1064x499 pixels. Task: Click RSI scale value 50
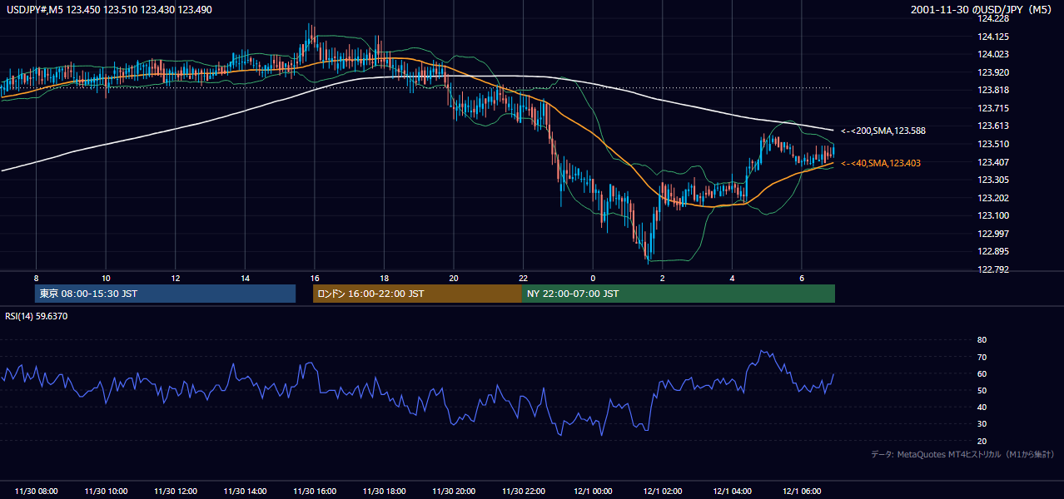pos(982,390)
